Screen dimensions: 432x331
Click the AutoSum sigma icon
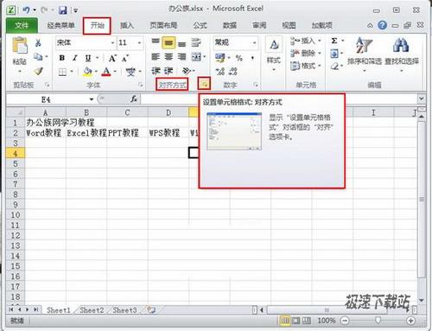tap(334, 41)
